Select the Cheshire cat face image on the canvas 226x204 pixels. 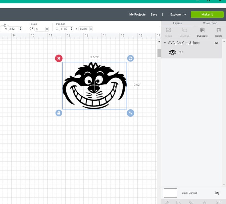pos(94,86)
